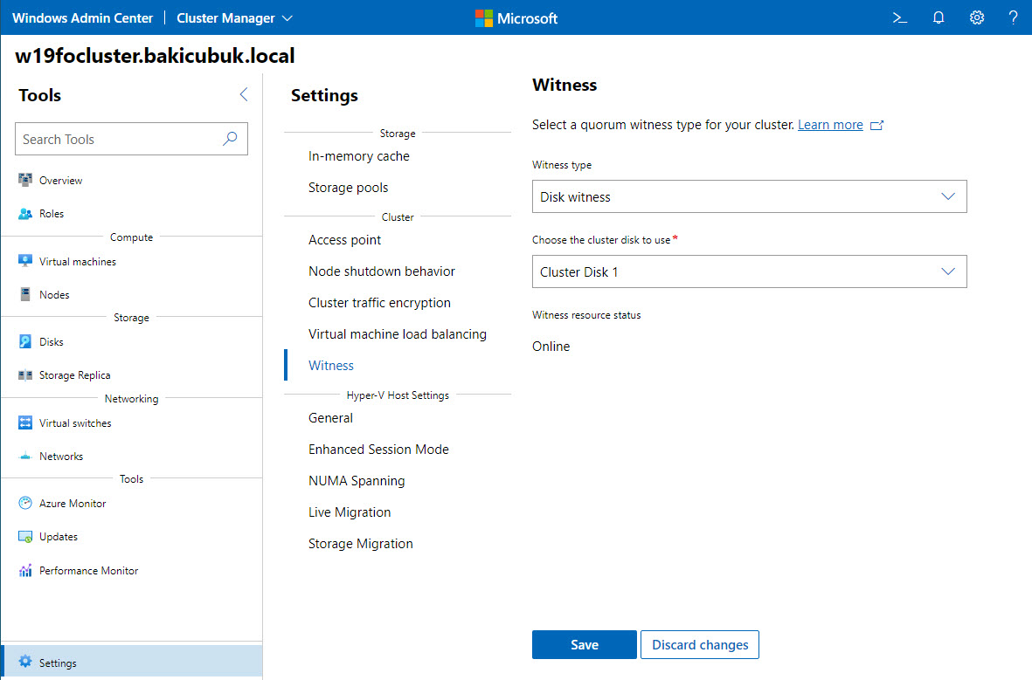Image resolution: width=1032 pixels, height=680 pixels.
Task: Click the Networks icon
Action: click(x=25, y=456)
